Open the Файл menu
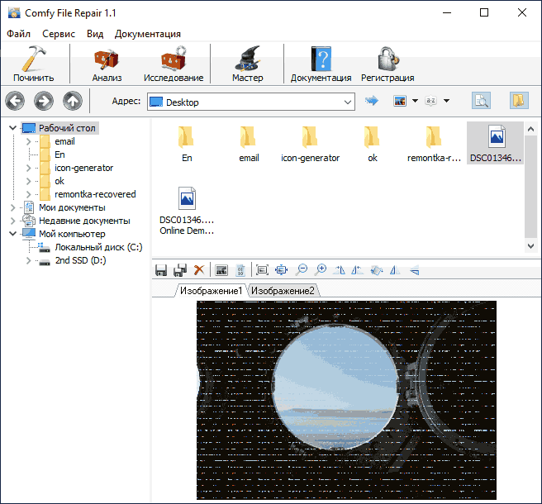This screenshot has height=504, width=542. (19, 34)
